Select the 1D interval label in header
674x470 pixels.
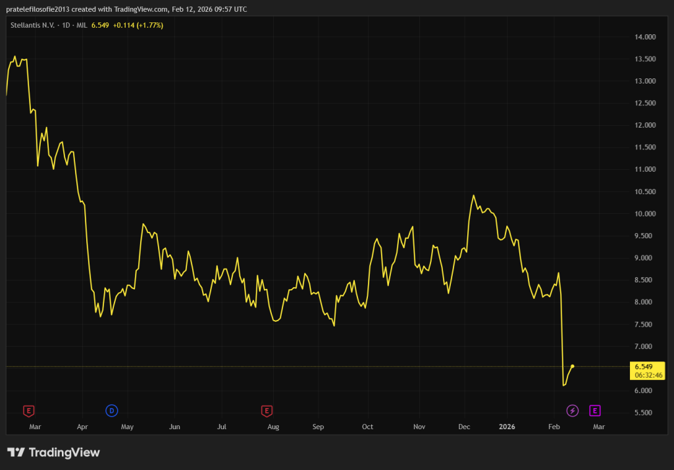pos(66,25)
